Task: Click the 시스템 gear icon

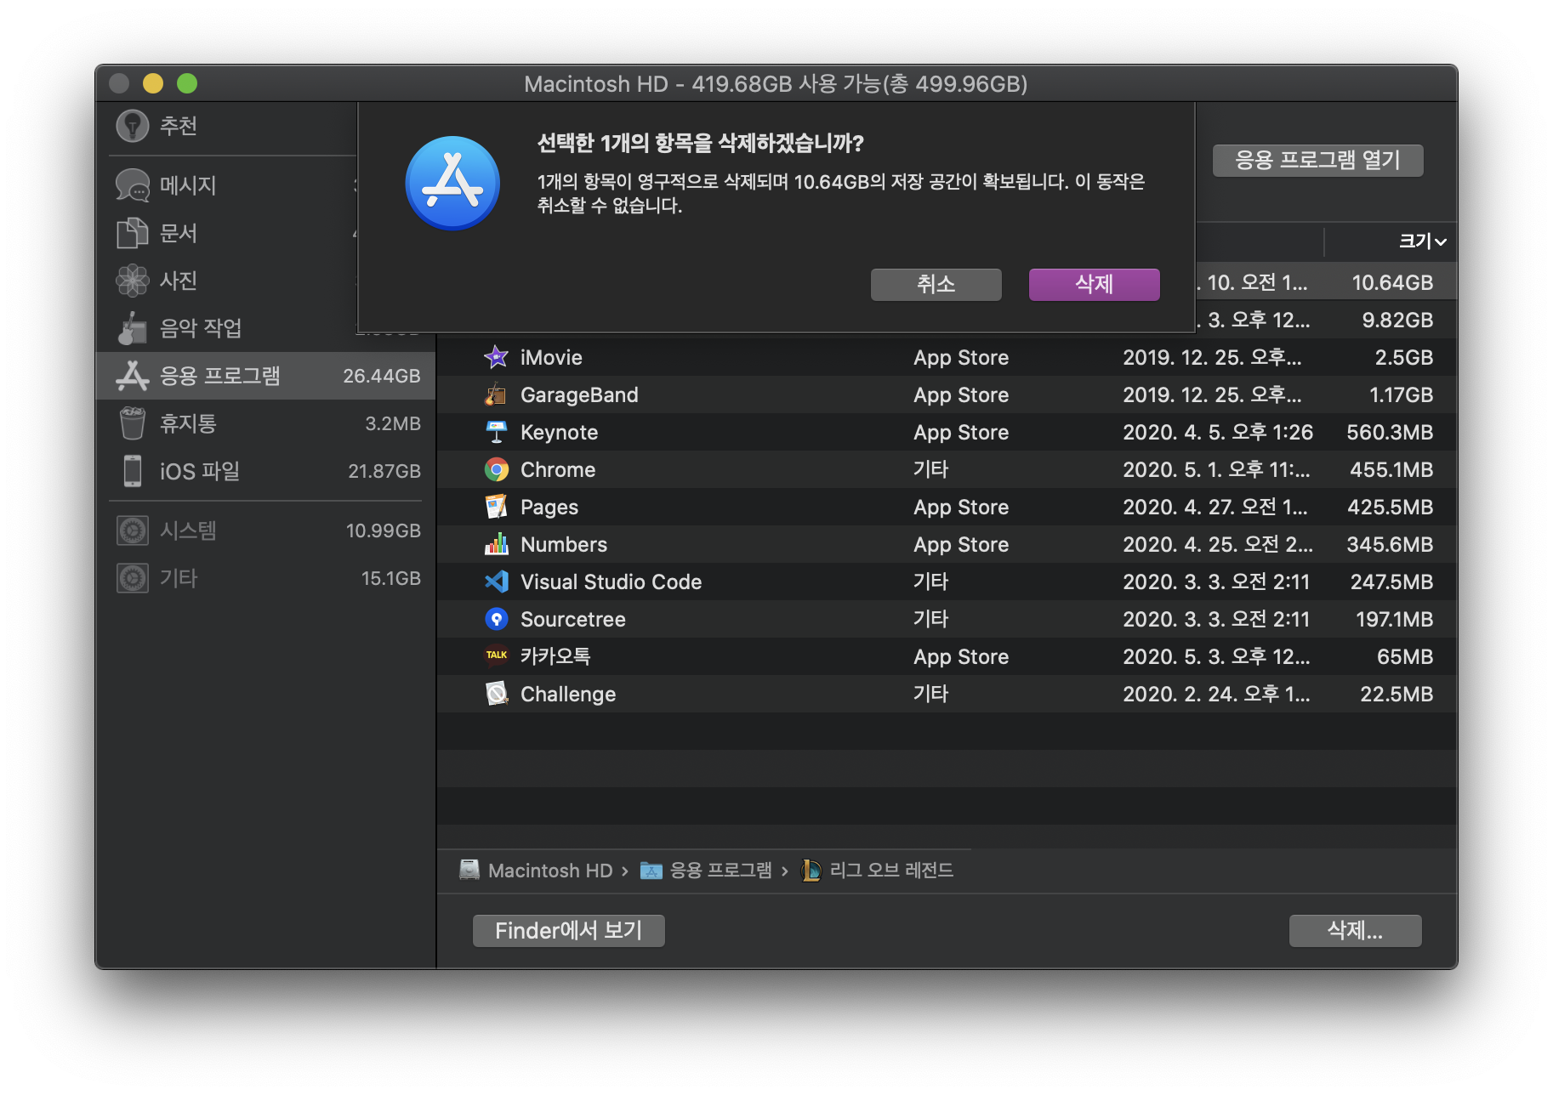Action: (x=133, y=530)
